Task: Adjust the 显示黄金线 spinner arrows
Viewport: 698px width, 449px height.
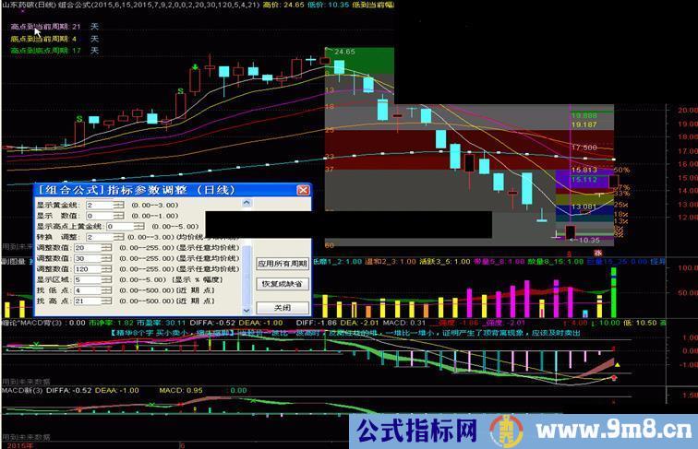Action: pos(118,204)
